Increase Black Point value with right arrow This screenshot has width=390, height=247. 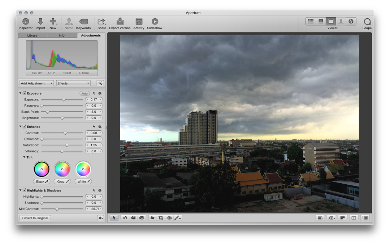click(x=100, y=112)
